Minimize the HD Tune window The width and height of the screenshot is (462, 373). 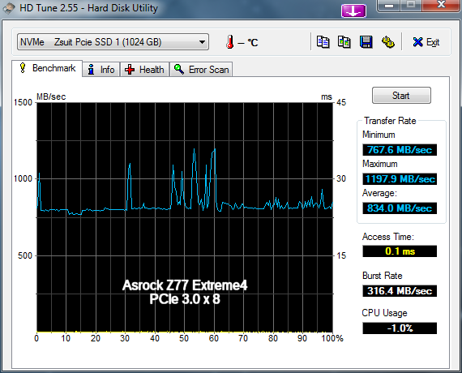[x=389, y=6]
